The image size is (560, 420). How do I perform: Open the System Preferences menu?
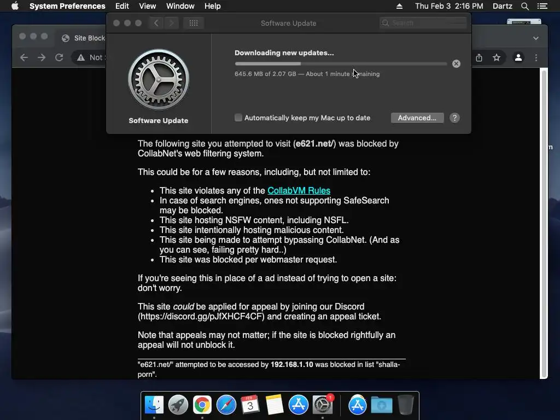click(67, 6)
